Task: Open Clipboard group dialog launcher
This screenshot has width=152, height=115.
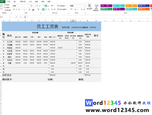Action: tap(11, 13)
